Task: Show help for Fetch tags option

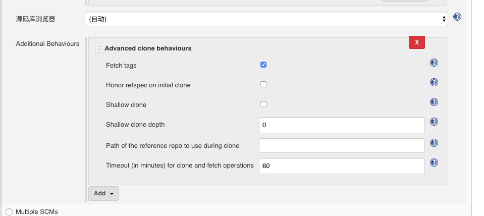Action: point(434,63)
